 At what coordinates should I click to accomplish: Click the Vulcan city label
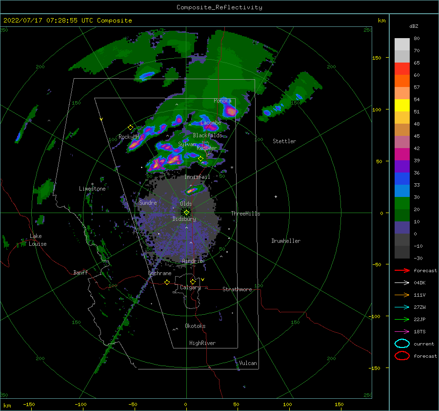click(248, 363)
